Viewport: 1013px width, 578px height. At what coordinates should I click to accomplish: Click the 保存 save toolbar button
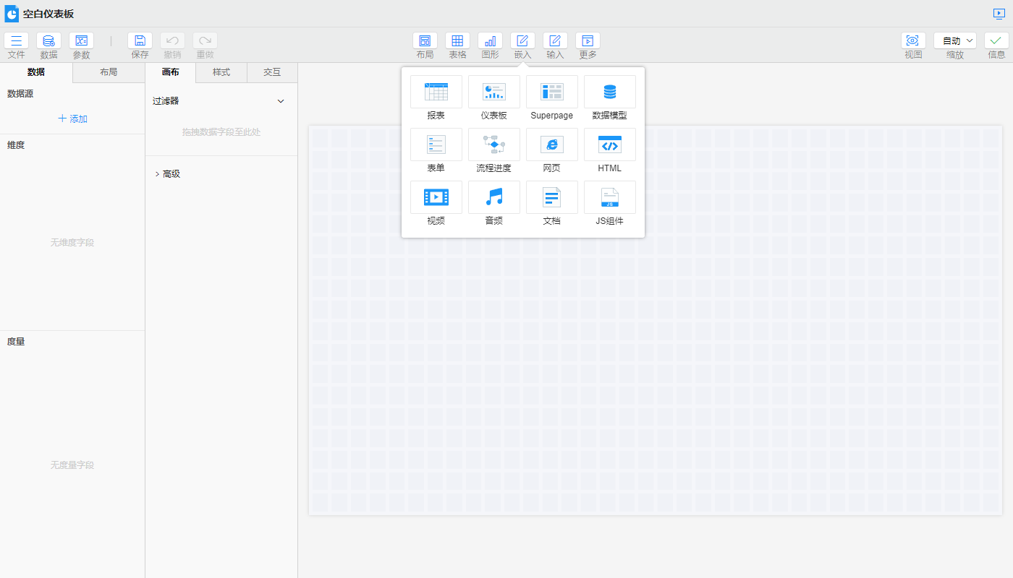[140, 41]
